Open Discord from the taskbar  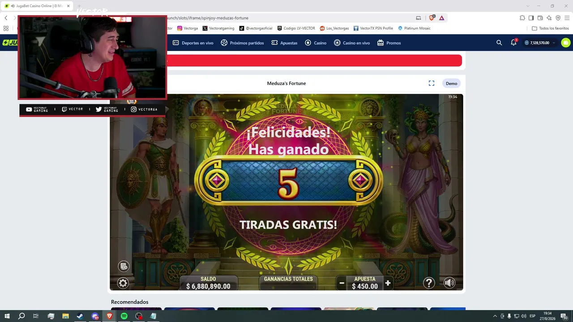tap(94, 316)
